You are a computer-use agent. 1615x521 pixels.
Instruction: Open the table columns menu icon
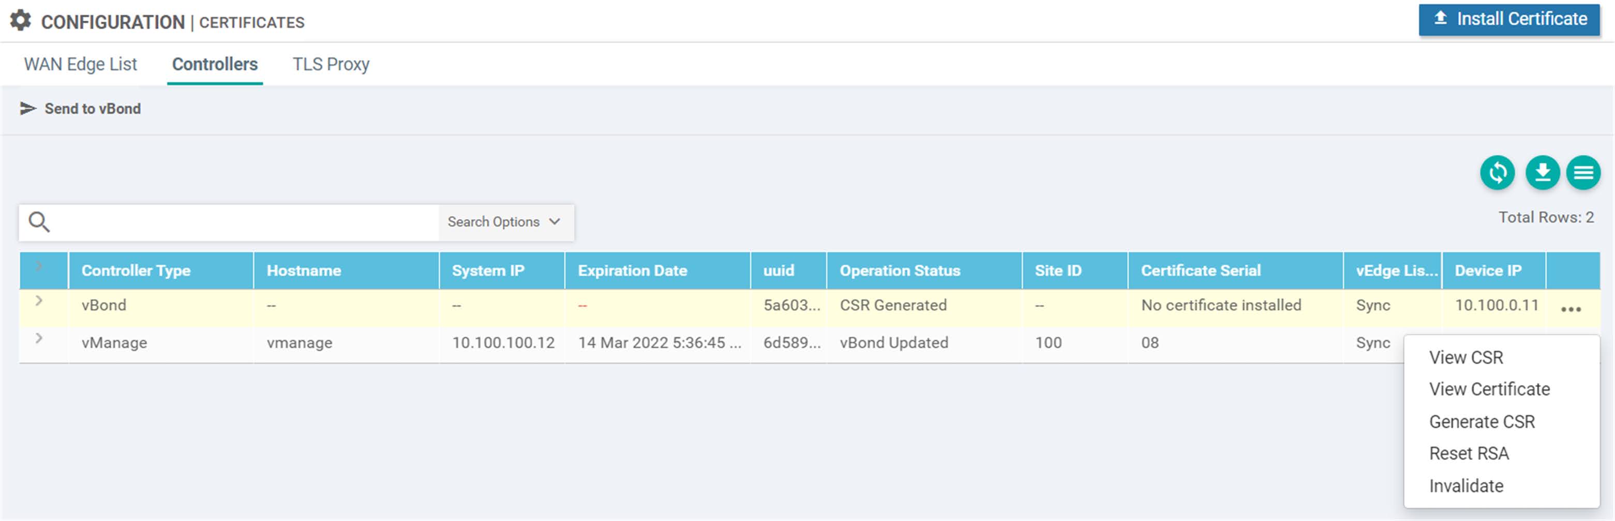tap(1583, 173)
